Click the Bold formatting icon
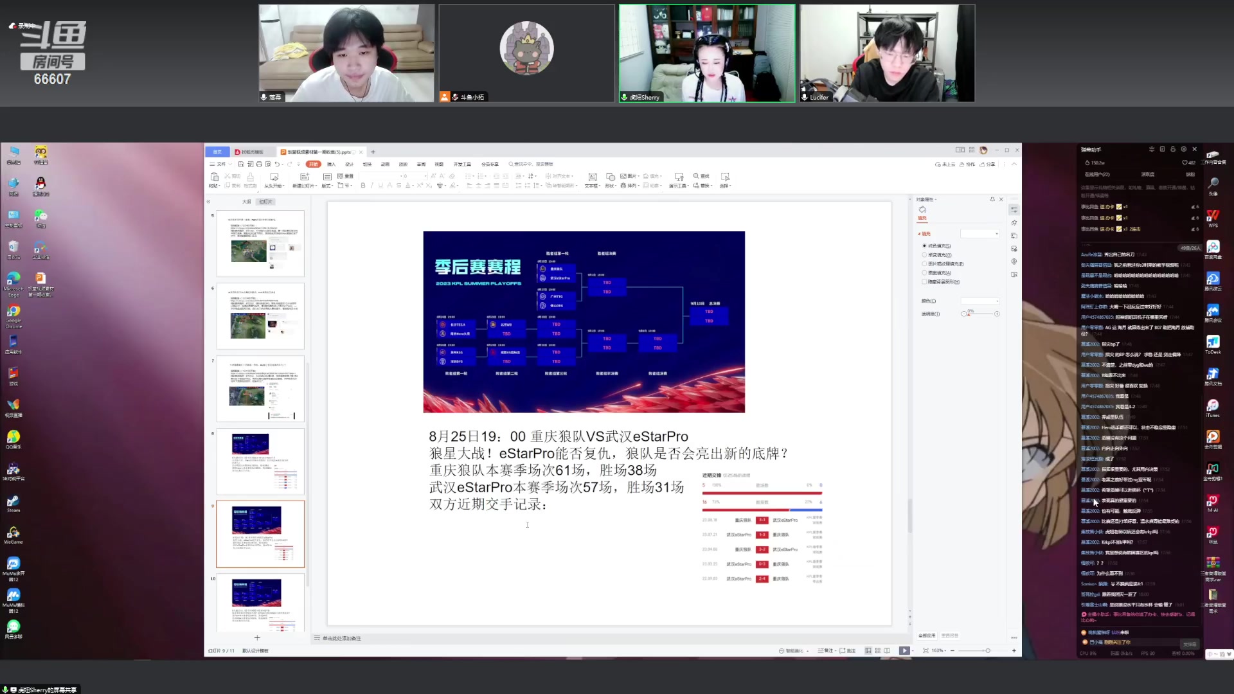Viewport: 1234px width, 694px height. (x=363, y=186)
